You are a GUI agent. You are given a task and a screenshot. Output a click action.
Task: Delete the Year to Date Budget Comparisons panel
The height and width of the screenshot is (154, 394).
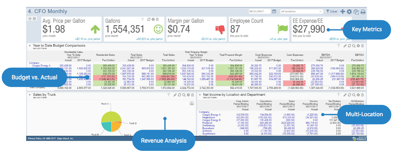362,46
